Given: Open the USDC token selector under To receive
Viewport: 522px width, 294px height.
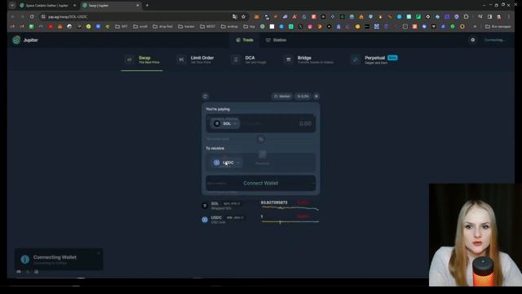Looking at the screenshot, I should [227, 163].
